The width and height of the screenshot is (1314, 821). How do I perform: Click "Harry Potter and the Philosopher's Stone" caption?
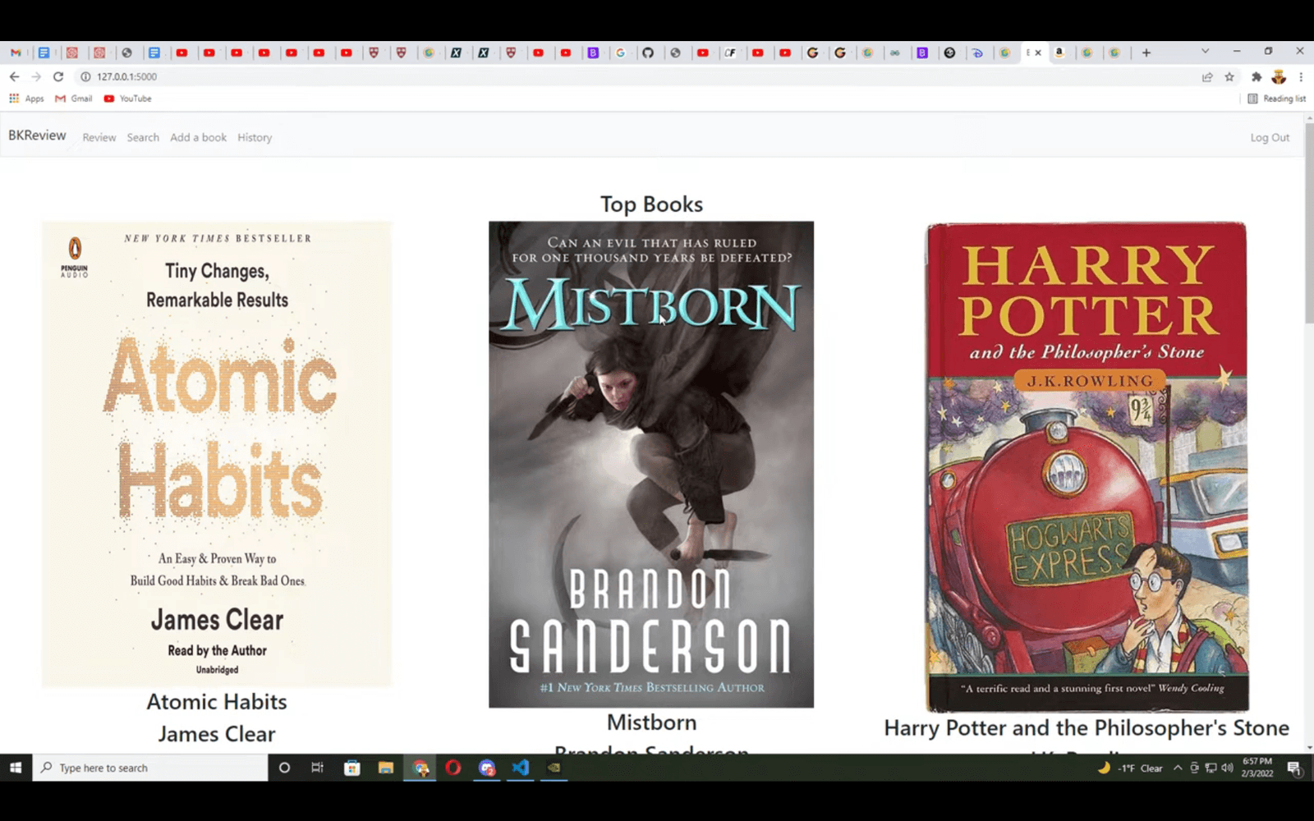pos(1087,728)
